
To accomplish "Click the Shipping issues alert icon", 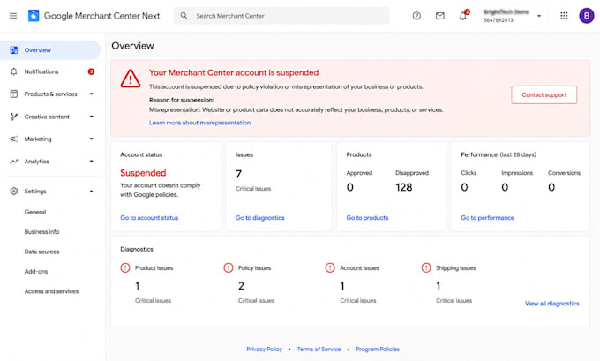I will pyautogui.click(x=426, y=267).
